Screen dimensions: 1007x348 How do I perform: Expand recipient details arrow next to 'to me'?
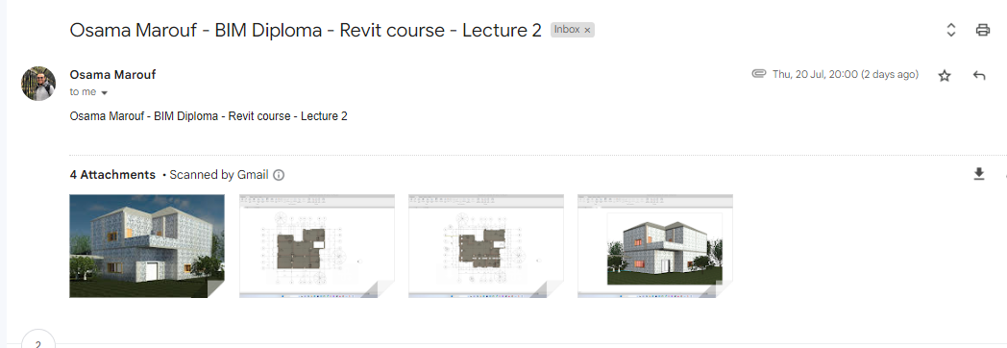tap(104, 92)
